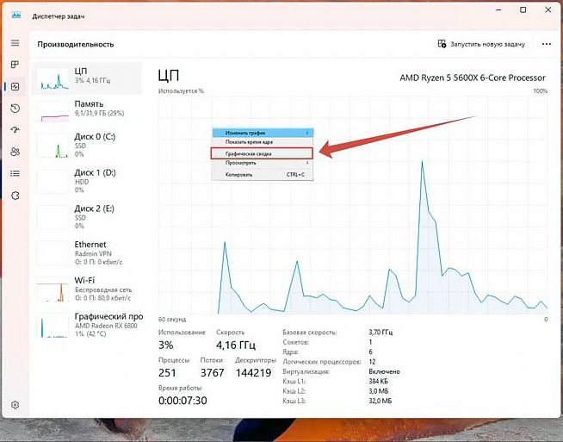Open the Details list page icon
Viewport: 563px width, 442px height.
15,174
